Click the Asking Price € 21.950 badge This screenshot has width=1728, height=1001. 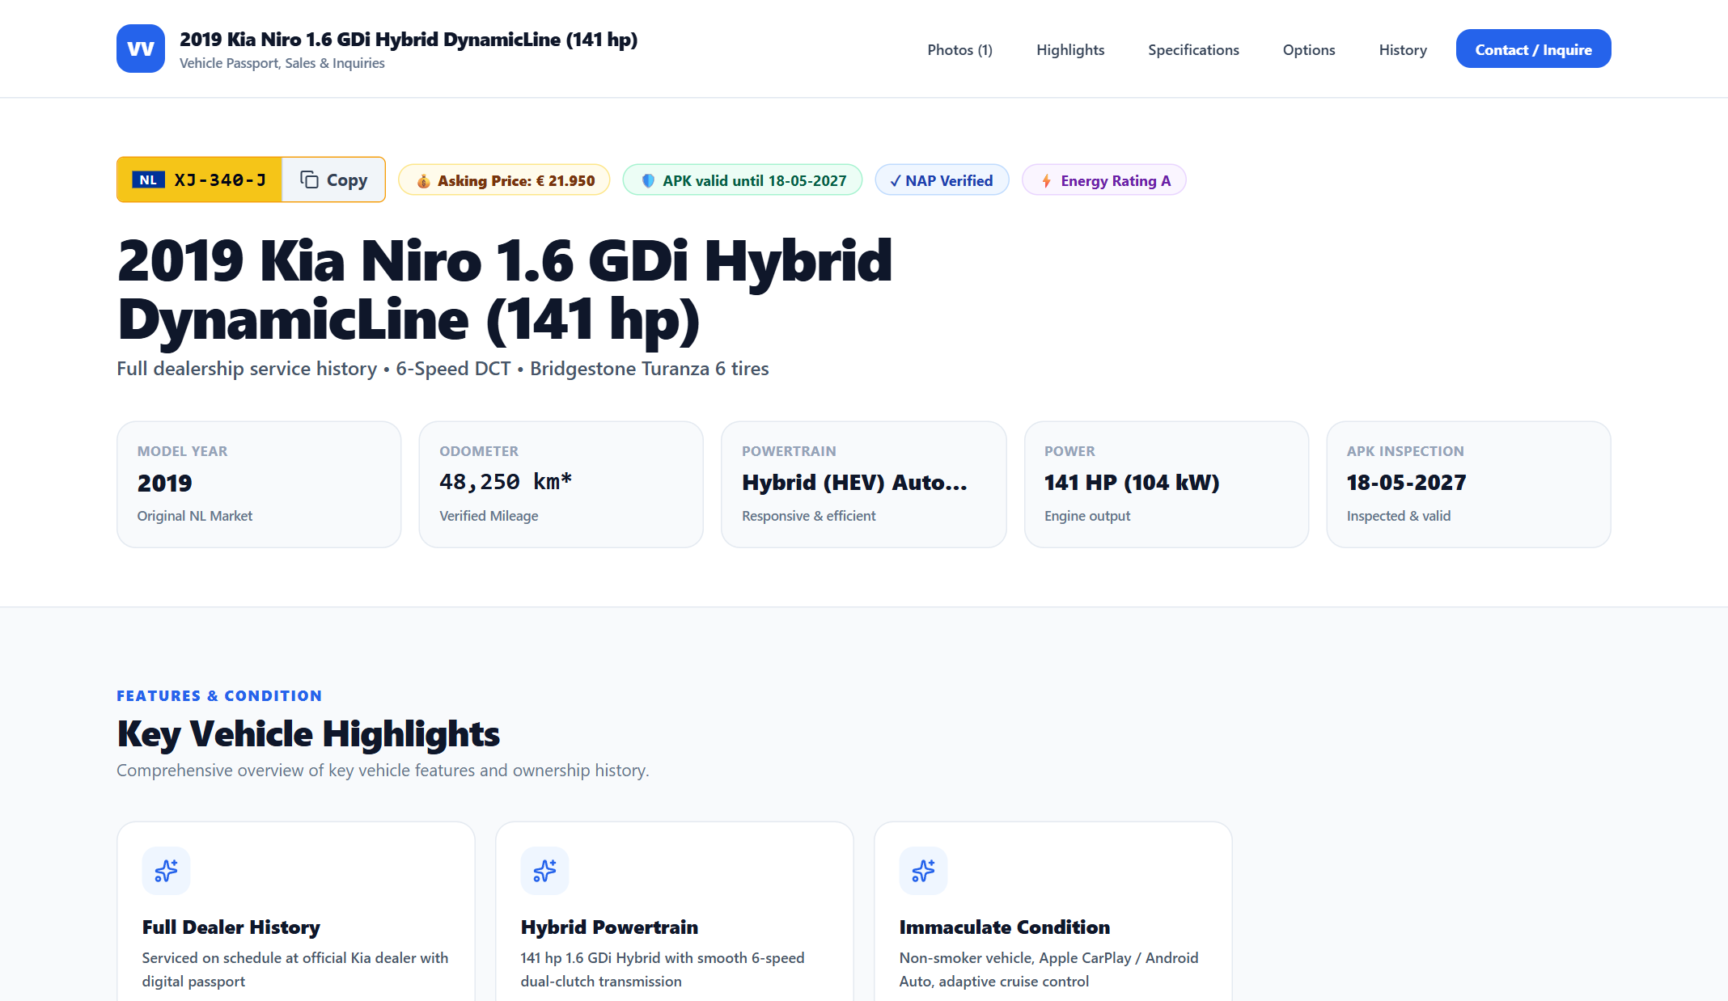(504, 180)
